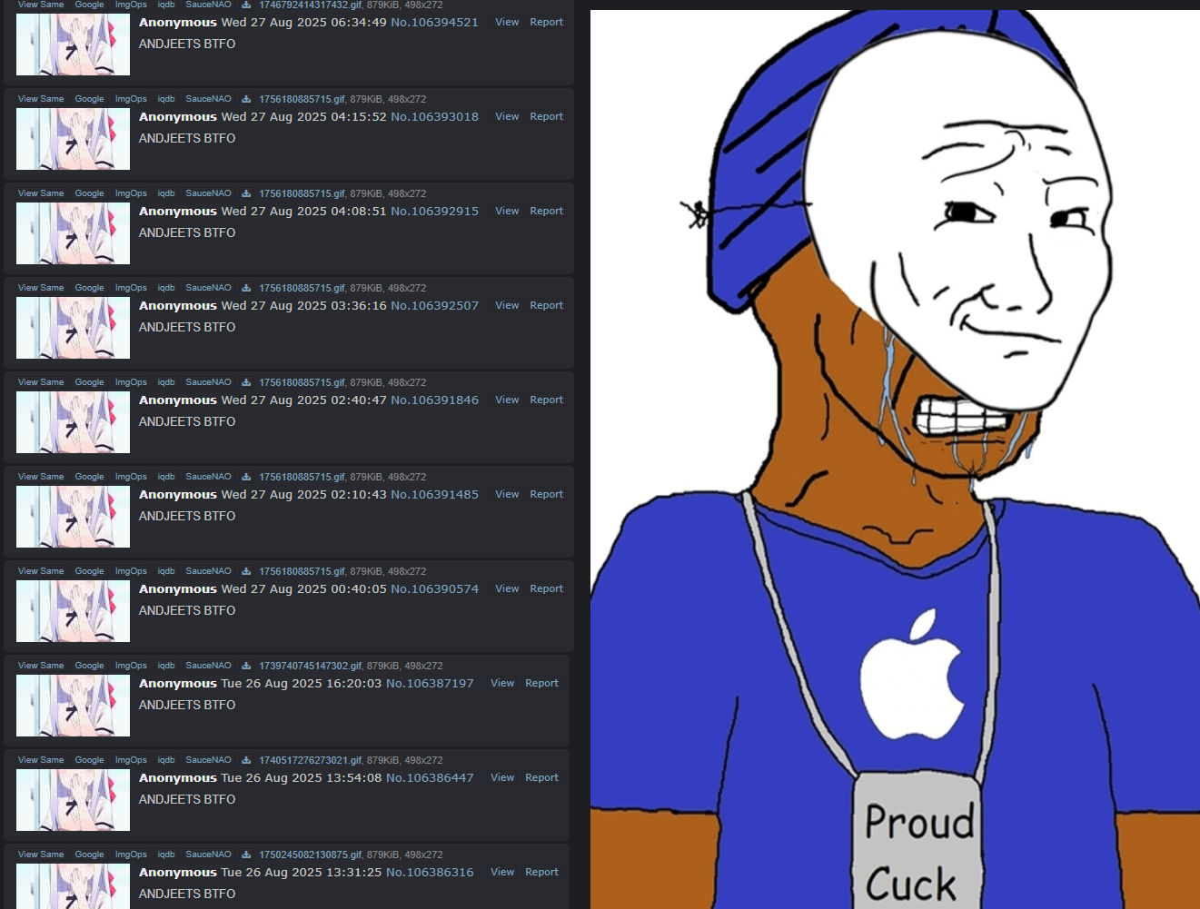
Task: Click download icon for post No.106391846
Action: point(245,382)
